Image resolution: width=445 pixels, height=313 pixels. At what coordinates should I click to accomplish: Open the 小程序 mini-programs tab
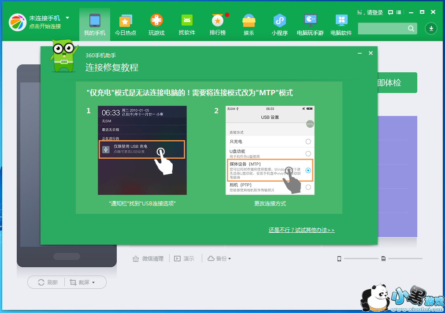[x=279, y=25]
